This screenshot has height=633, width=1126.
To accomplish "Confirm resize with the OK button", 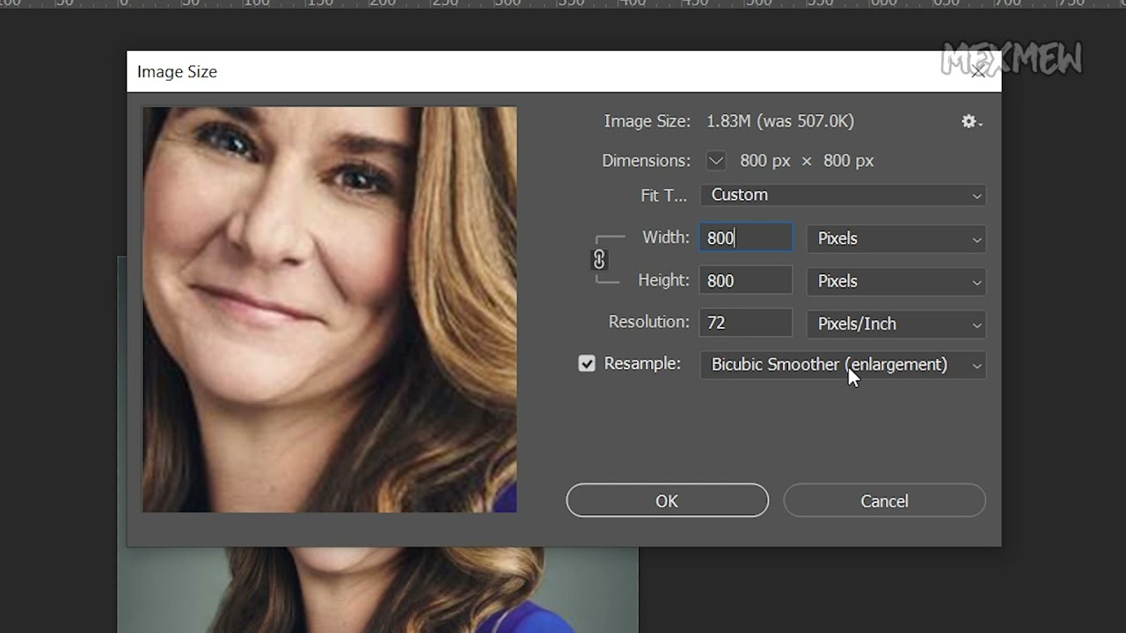I will 667,500.
